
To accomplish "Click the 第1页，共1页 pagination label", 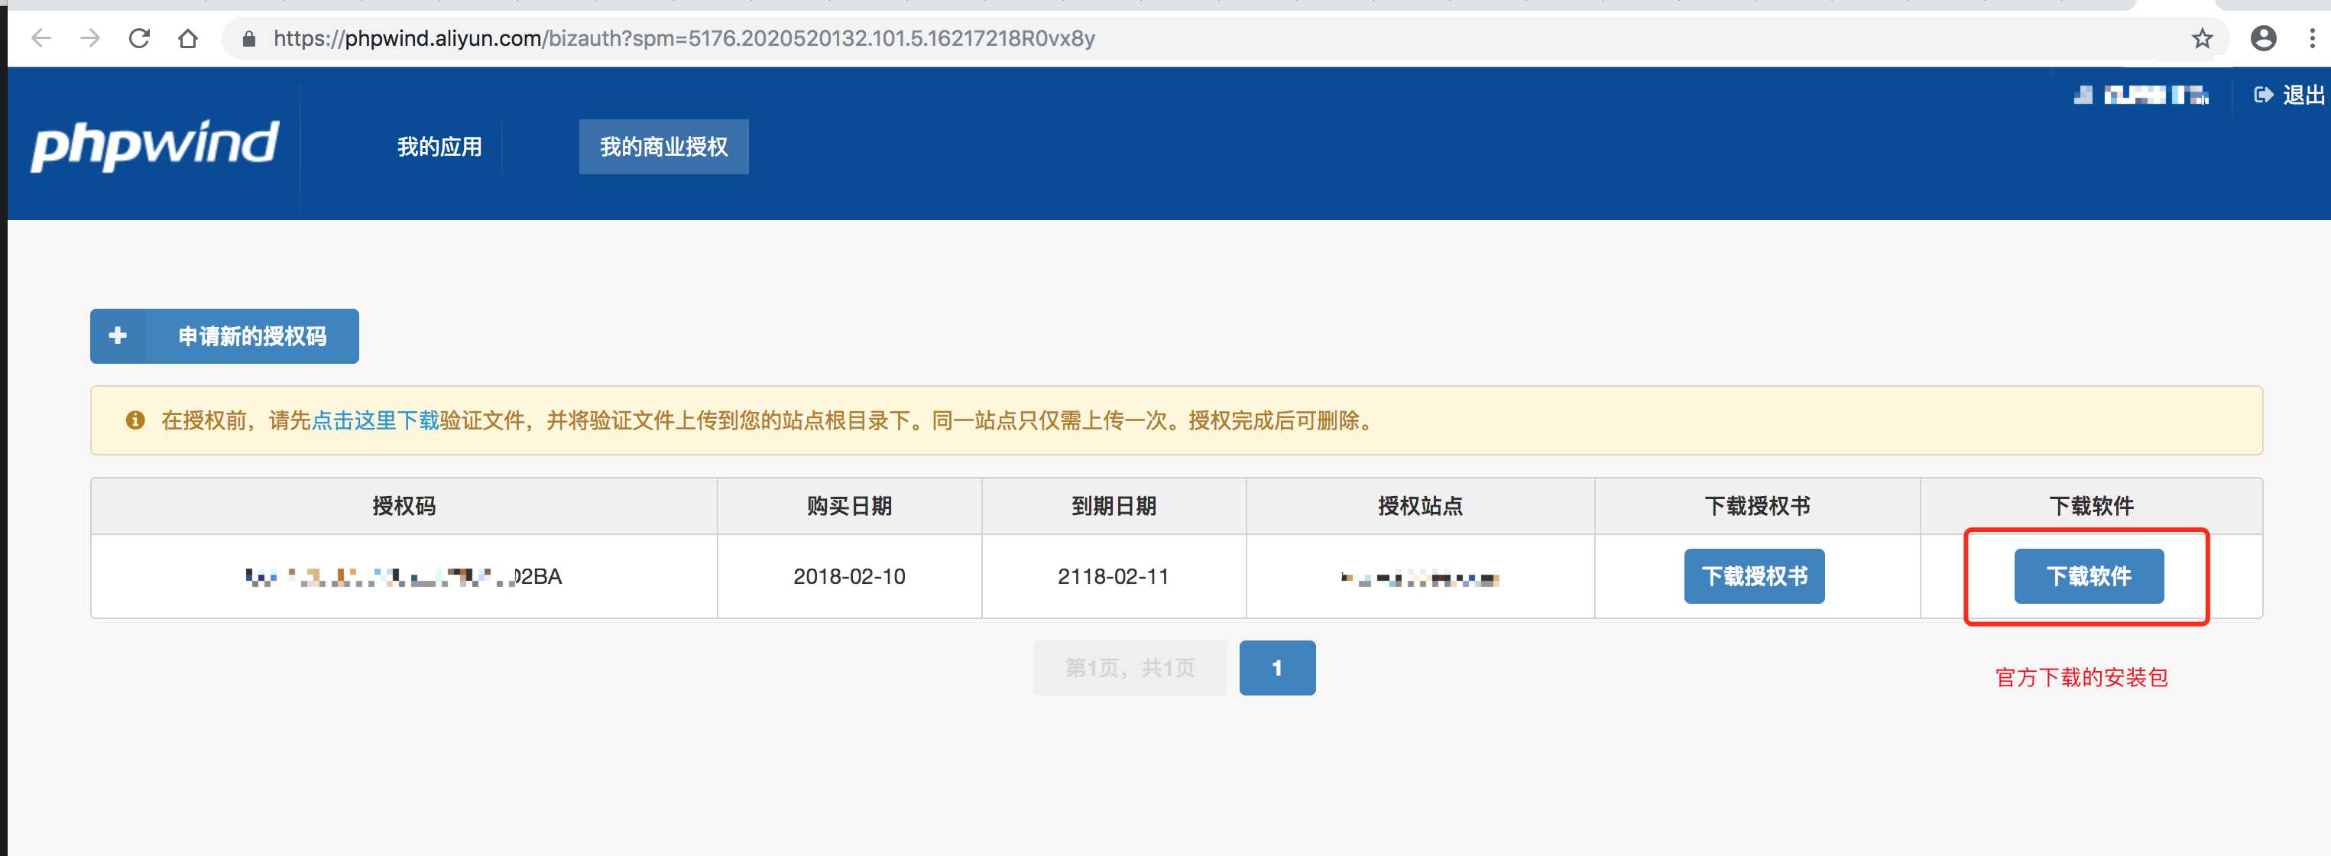I will 1130,668.
